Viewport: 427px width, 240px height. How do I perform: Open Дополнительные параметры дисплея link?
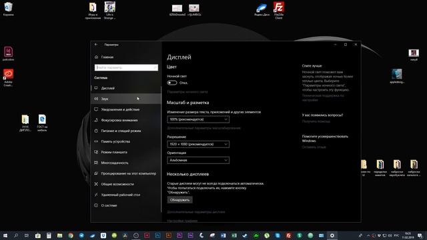pyautogui.click(x=196, y=212)
